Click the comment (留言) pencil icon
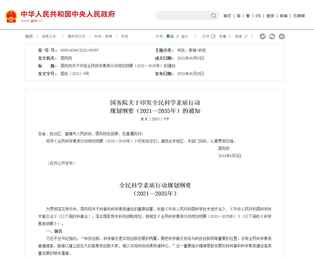314x257 pixels. pyautogui.click(x=246, y=36)
